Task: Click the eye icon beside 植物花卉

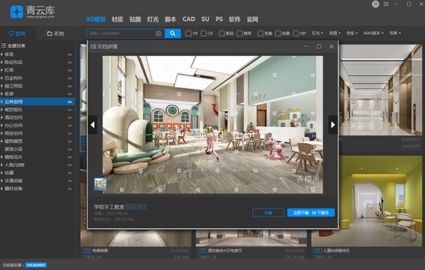Action: (x=69, y=157)
